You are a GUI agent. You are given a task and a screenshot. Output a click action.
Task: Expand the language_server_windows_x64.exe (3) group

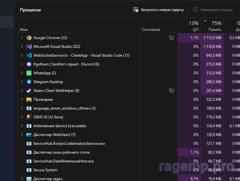tap(22, 108)
